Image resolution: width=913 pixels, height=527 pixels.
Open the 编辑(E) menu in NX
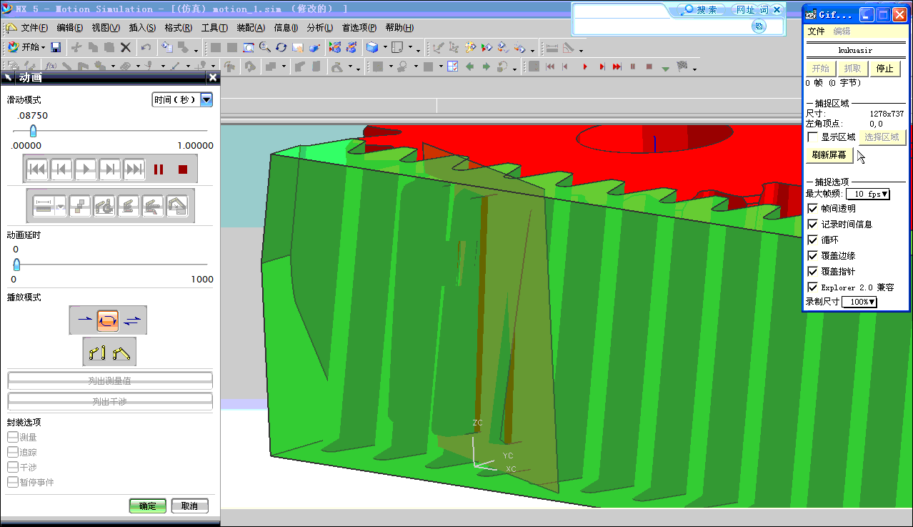pos(70,28)
